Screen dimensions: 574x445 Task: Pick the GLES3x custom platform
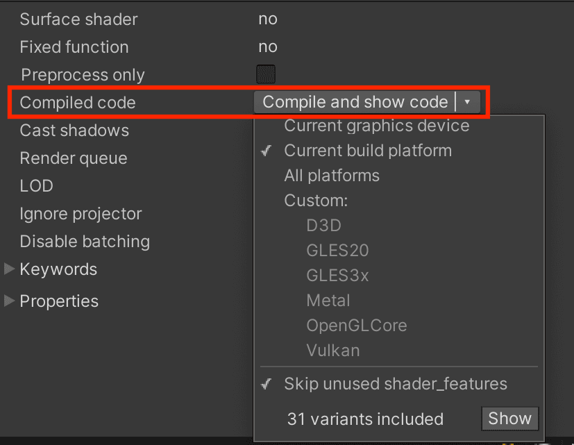337,276
